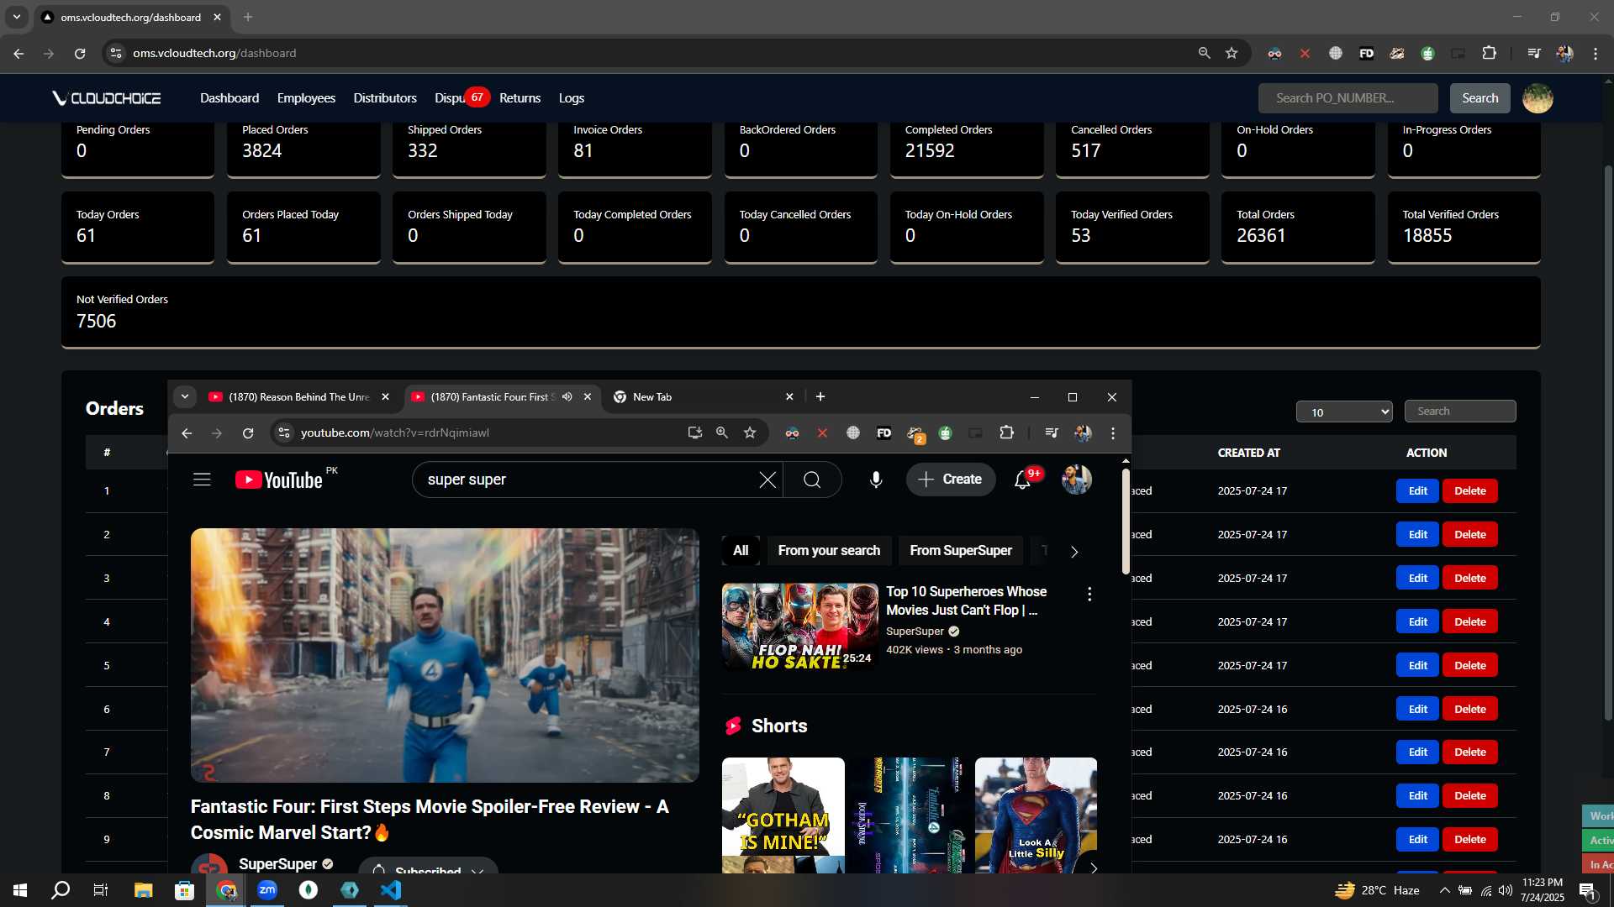Screen dimensions: 1614x907
Task: Open dashboard user avatar in navbar
Action: pyautogui.click(x=1538, y=98)
